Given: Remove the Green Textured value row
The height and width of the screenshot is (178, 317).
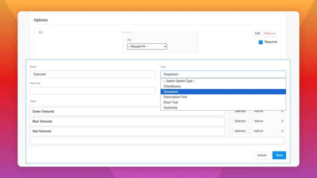Looking at the screenshot, I should pyautogui.click(x=282, y=112).
